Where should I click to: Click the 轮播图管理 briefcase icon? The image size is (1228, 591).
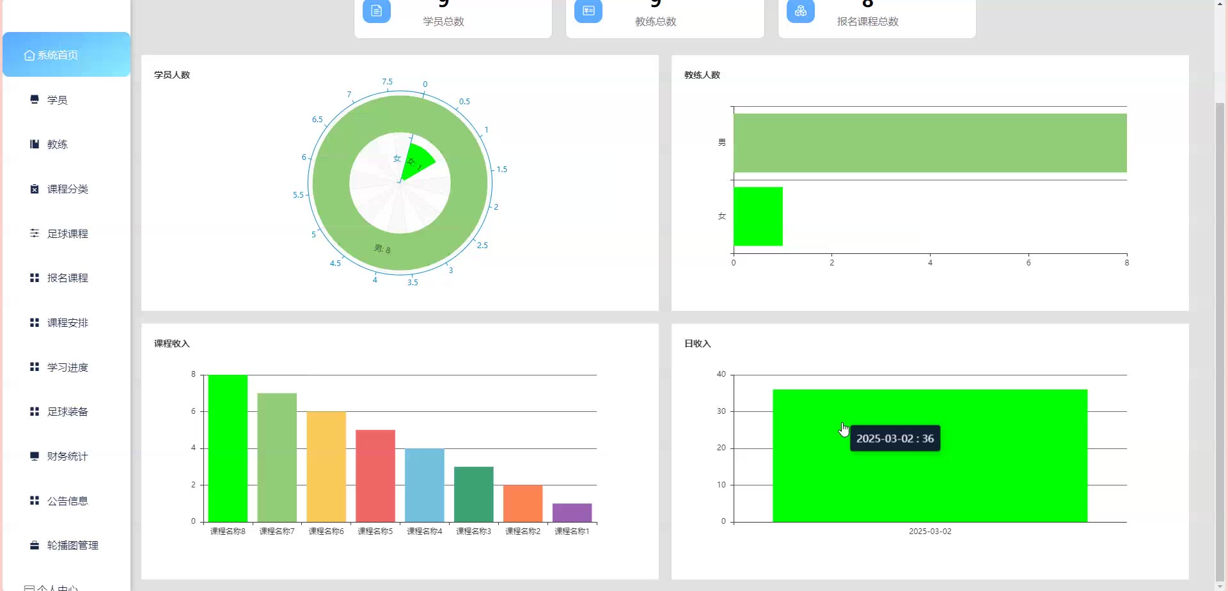click(35, 545)
